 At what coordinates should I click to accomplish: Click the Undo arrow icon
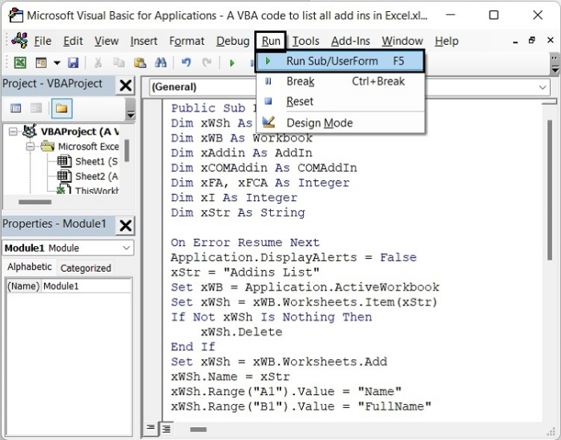tap(186, 63)
